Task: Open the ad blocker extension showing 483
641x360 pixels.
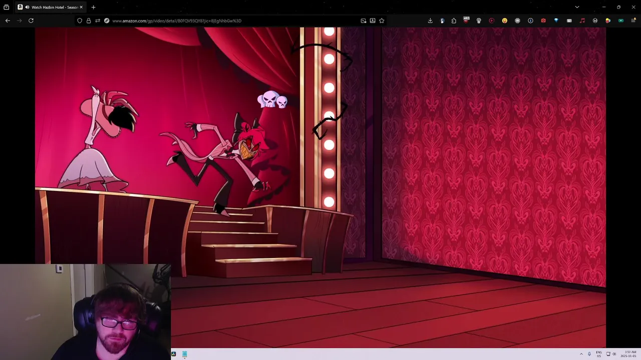Action: (466, 20)
